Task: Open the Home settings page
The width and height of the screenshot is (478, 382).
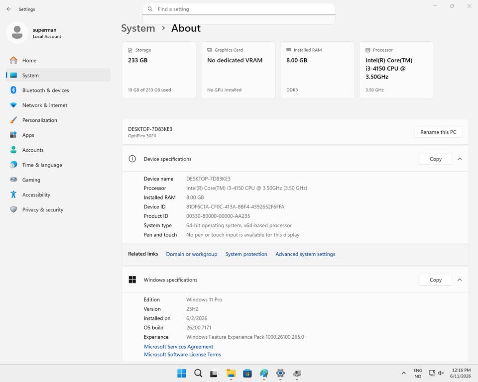Action: tap(58, 60)
